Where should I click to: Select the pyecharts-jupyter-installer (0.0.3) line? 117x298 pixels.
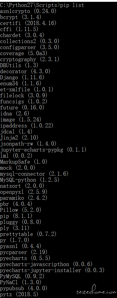(x=52, y=270)
